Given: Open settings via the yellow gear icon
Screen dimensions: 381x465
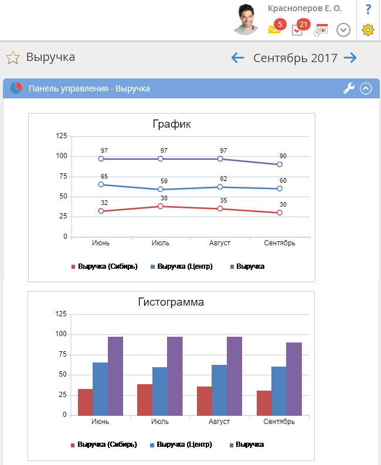Looking at the screenshot, I should pos(368,30).
